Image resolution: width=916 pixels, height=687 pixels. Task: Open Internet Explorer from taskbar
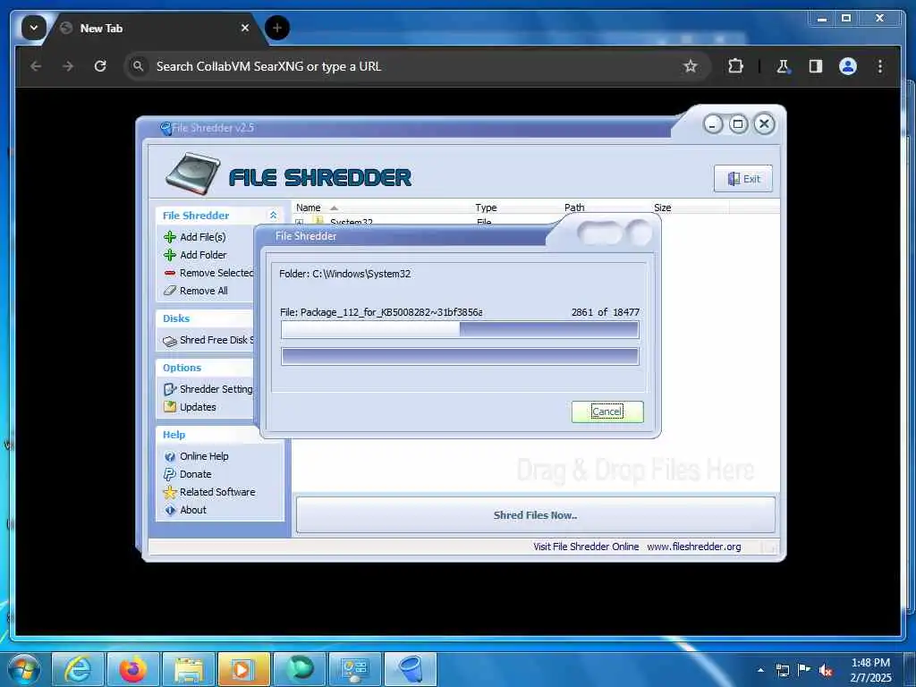pos(78,669)
